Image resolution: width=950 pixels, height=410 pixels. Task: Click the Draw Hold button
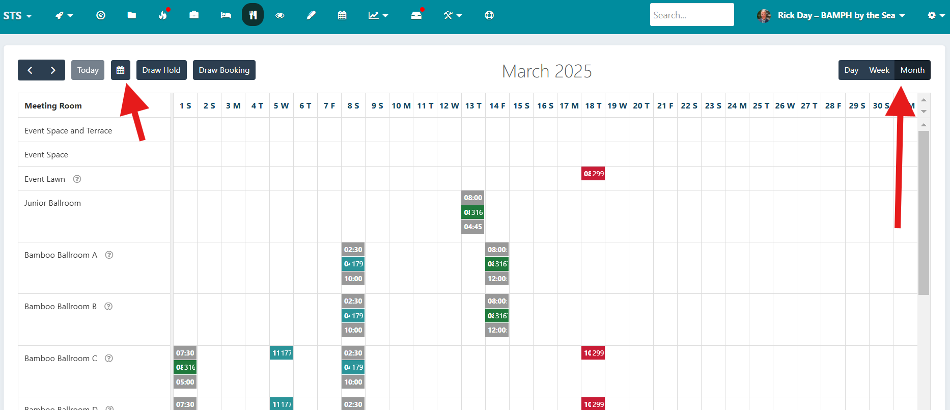pyautogui.click(x=161, y=70)
